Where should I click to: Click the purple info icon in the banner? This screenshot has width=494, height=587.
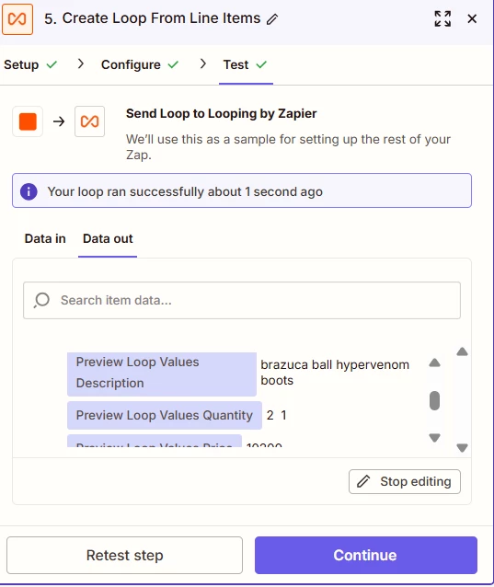(29, 191)
